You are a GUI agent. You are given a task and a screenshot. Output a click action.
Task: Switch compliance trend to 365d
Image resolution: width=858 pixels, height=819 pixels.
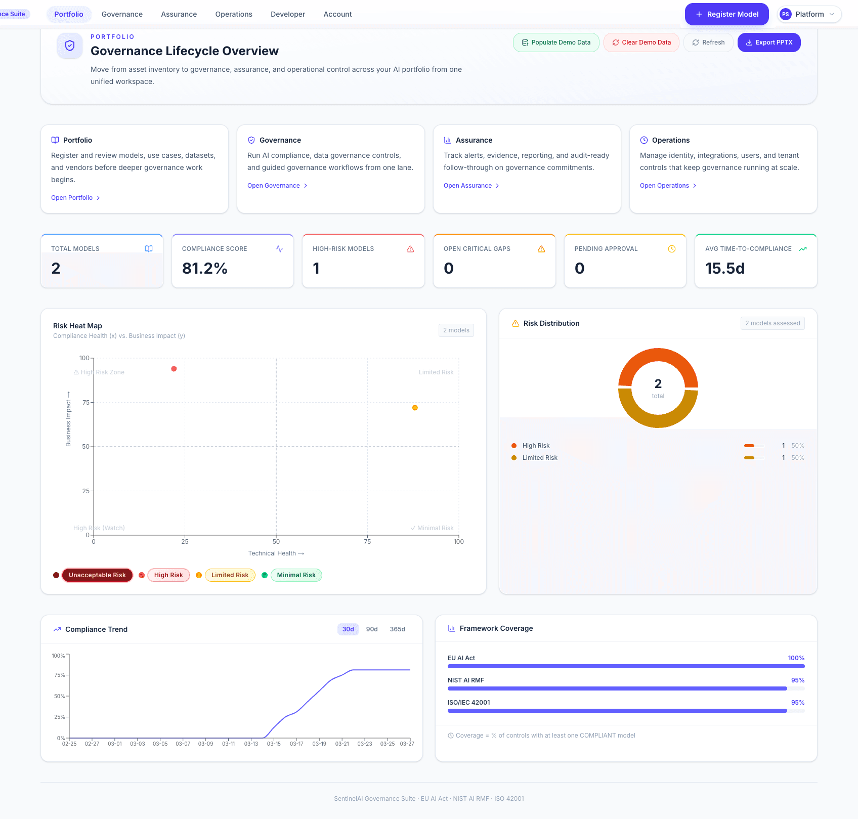398,629
